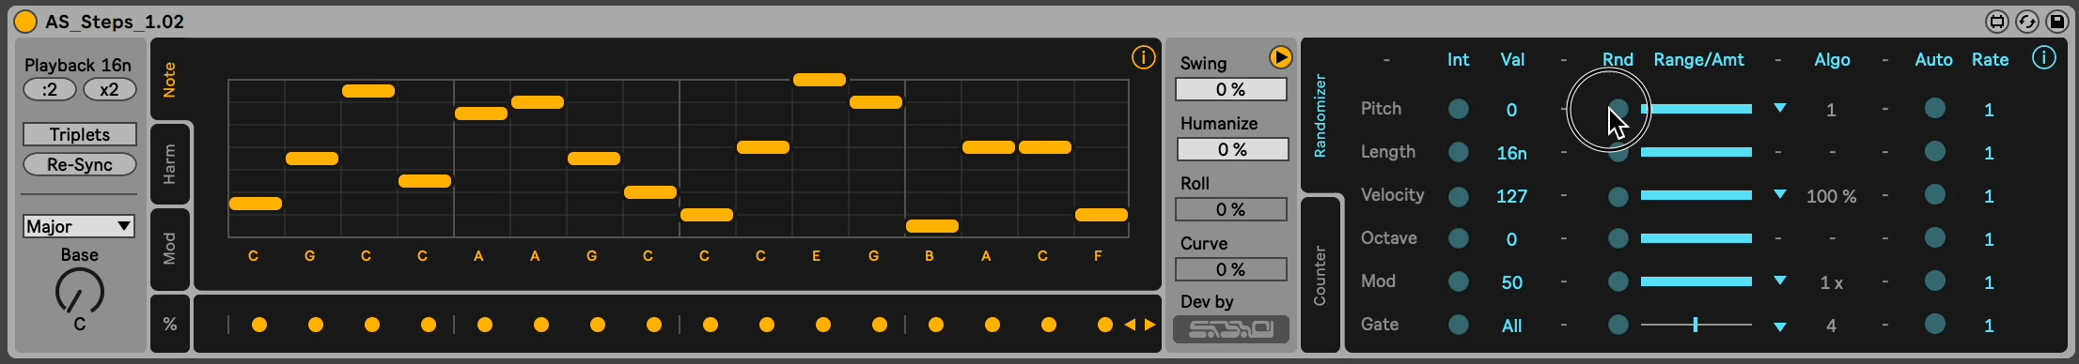Click the info icon in the Randomizer panel
Viewport: 2079px width, 364px height.
[2044, 58]
